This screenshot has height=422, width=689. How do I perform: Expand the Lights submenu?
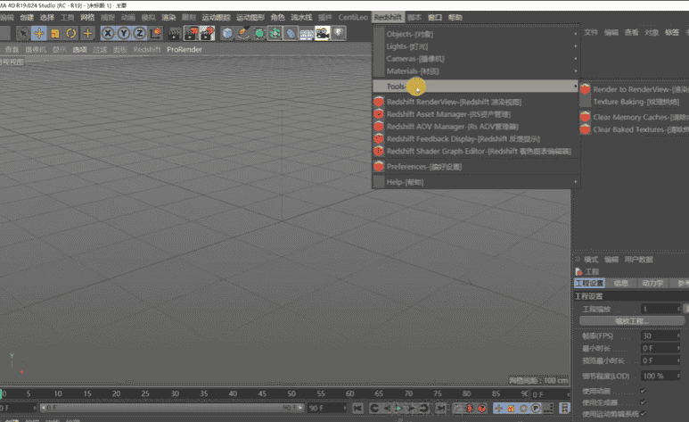(x=475, y=46)
